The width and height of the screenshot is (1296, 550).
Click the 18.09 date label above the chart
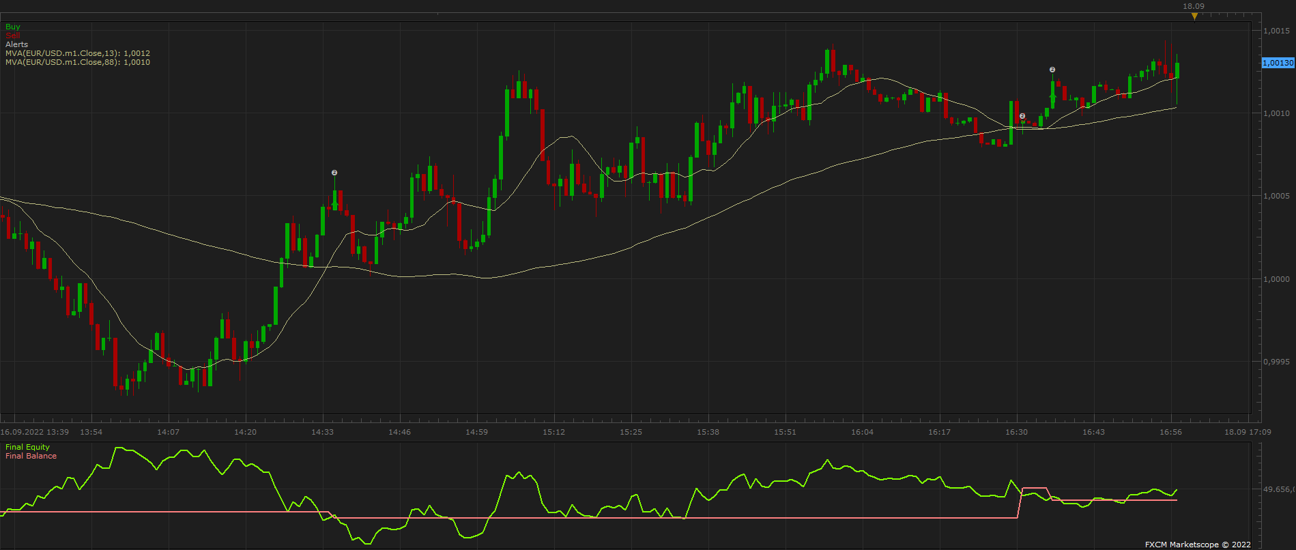click(x=1194, y=6)
